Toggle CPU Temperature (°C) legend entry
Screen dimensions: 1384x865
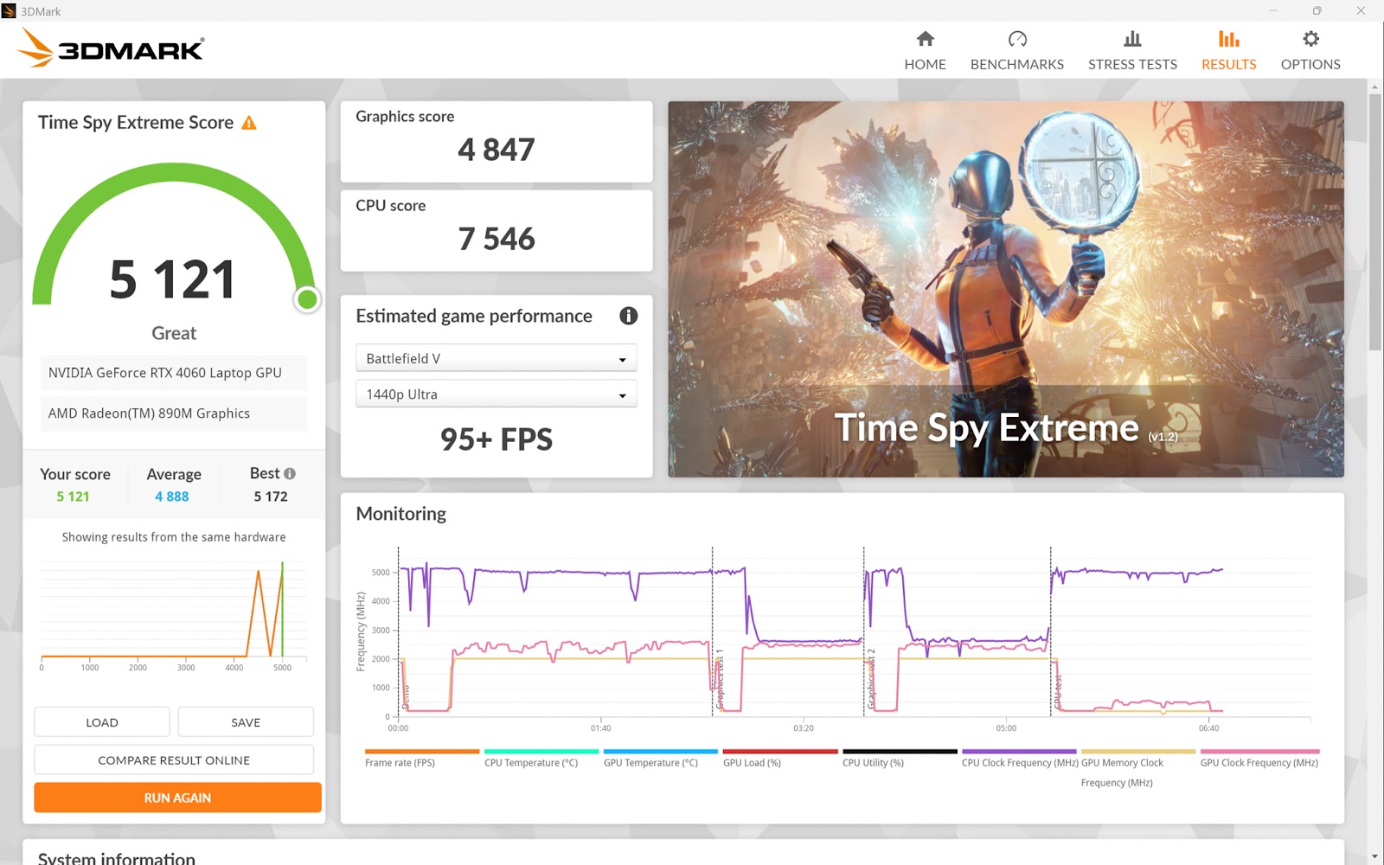pyautogui.click(x=541, y=759)
